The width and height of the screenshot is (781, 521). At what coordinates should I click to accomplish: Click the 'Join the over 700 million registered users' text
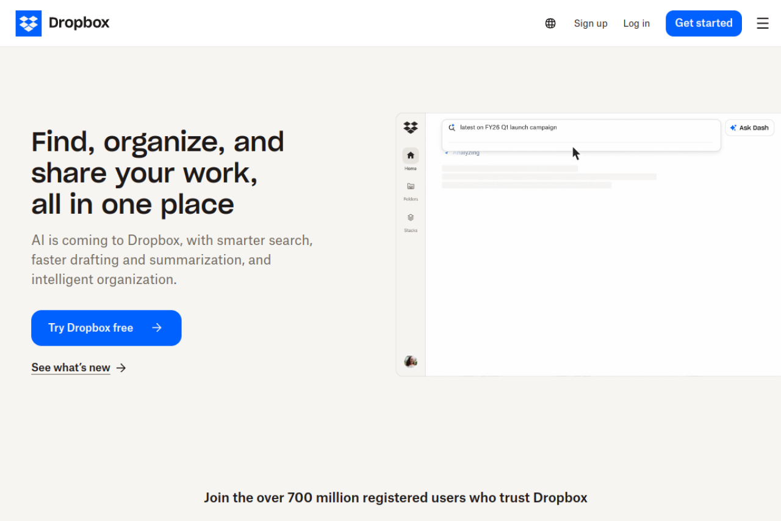tap(395, 498)
